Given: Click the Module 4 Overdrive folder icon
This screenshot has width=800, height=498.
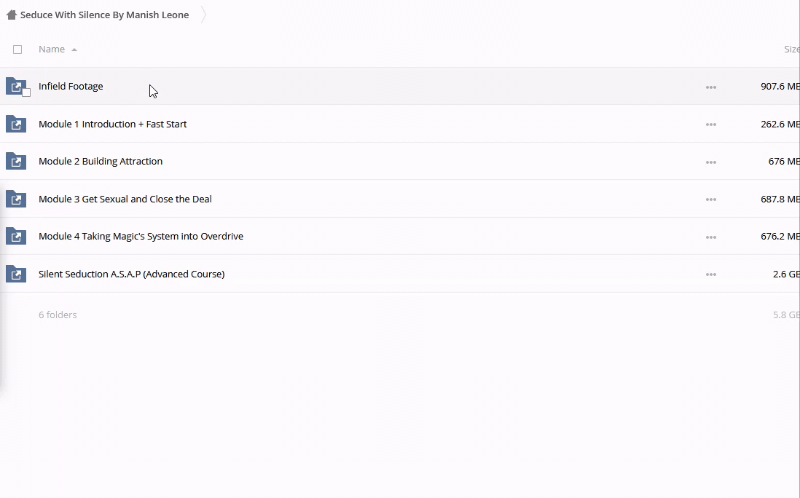Looking at the screenshot, I should pyautogui.click(x=16, y=237).
